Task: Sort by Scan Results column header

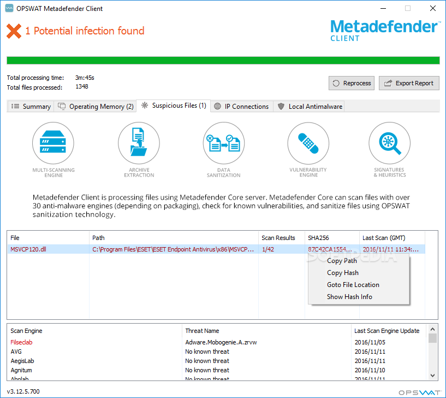Action: 282,238
